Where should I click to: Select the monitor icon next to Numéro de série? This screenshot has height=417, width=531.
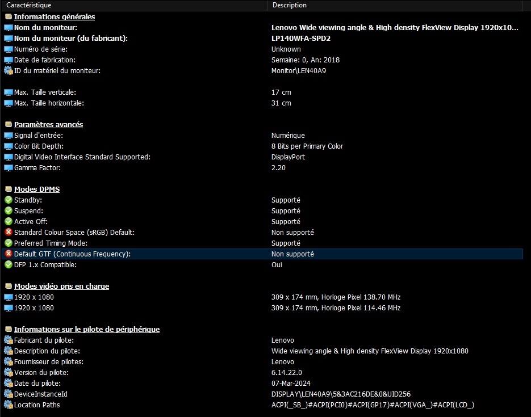tap(9, 49)
